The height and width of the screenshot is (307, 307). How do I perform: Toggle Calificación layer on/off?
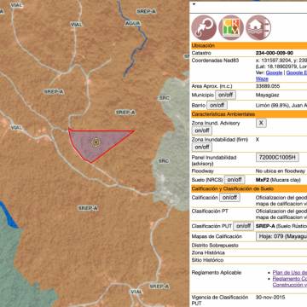(229, 197)
